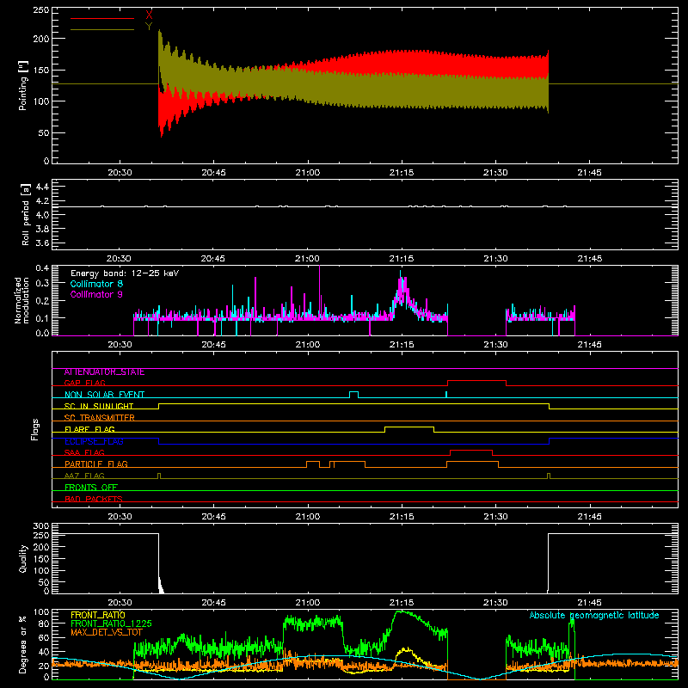Click the 'Absolute geomagnetic latitude' legend text
Image resolution: width=688 pixels, height=688 pixels.
(x=594, y=615)
